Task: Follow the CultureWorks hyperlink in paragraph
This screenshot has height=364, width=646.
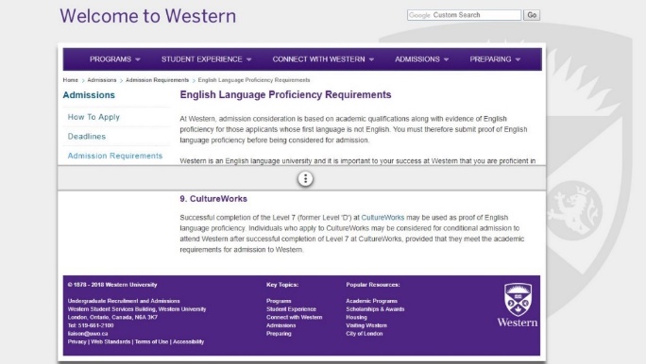Action: pyautogui.click(x=382, y=218)
